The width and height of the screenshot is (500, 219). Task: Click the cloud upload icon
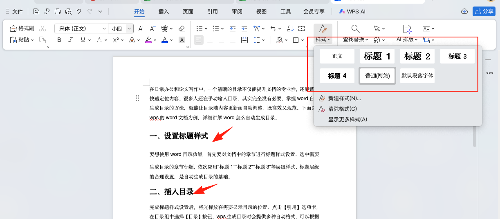coord(464,11)
